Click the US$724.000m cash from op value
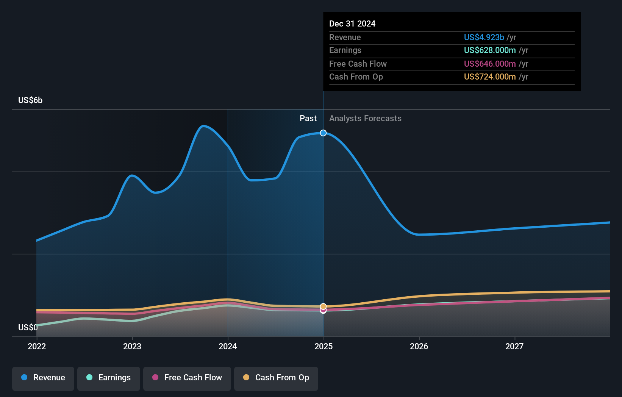This screenshot has height=397, width=622. (x=490, y=77)
